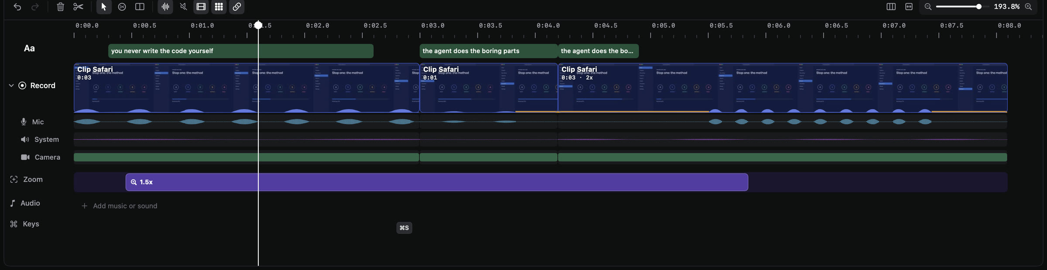Click the Record track label

(43, 85)
